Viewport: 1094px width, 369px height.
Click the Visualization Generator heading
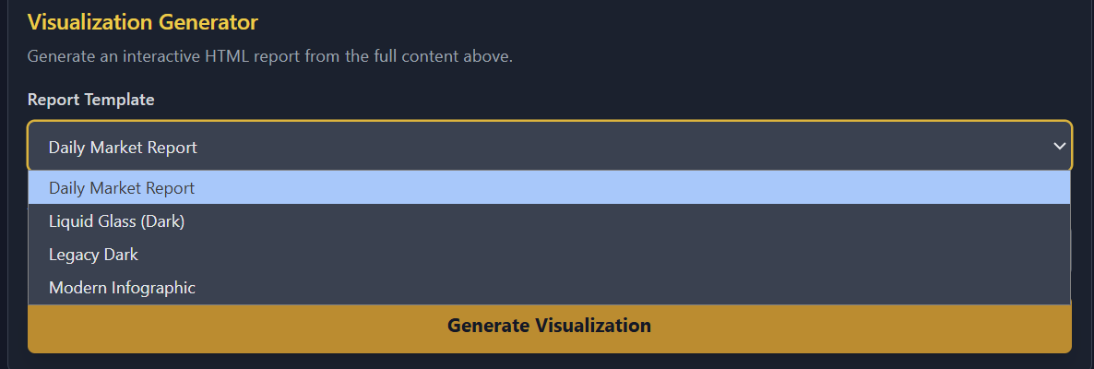[x=142, y=21]
